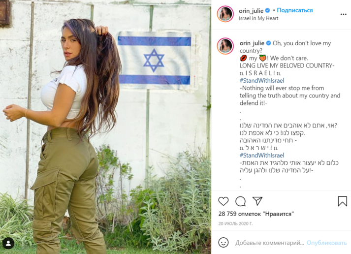Click avatar next to caption text
The image size is (351, 254).
(225, 46)
